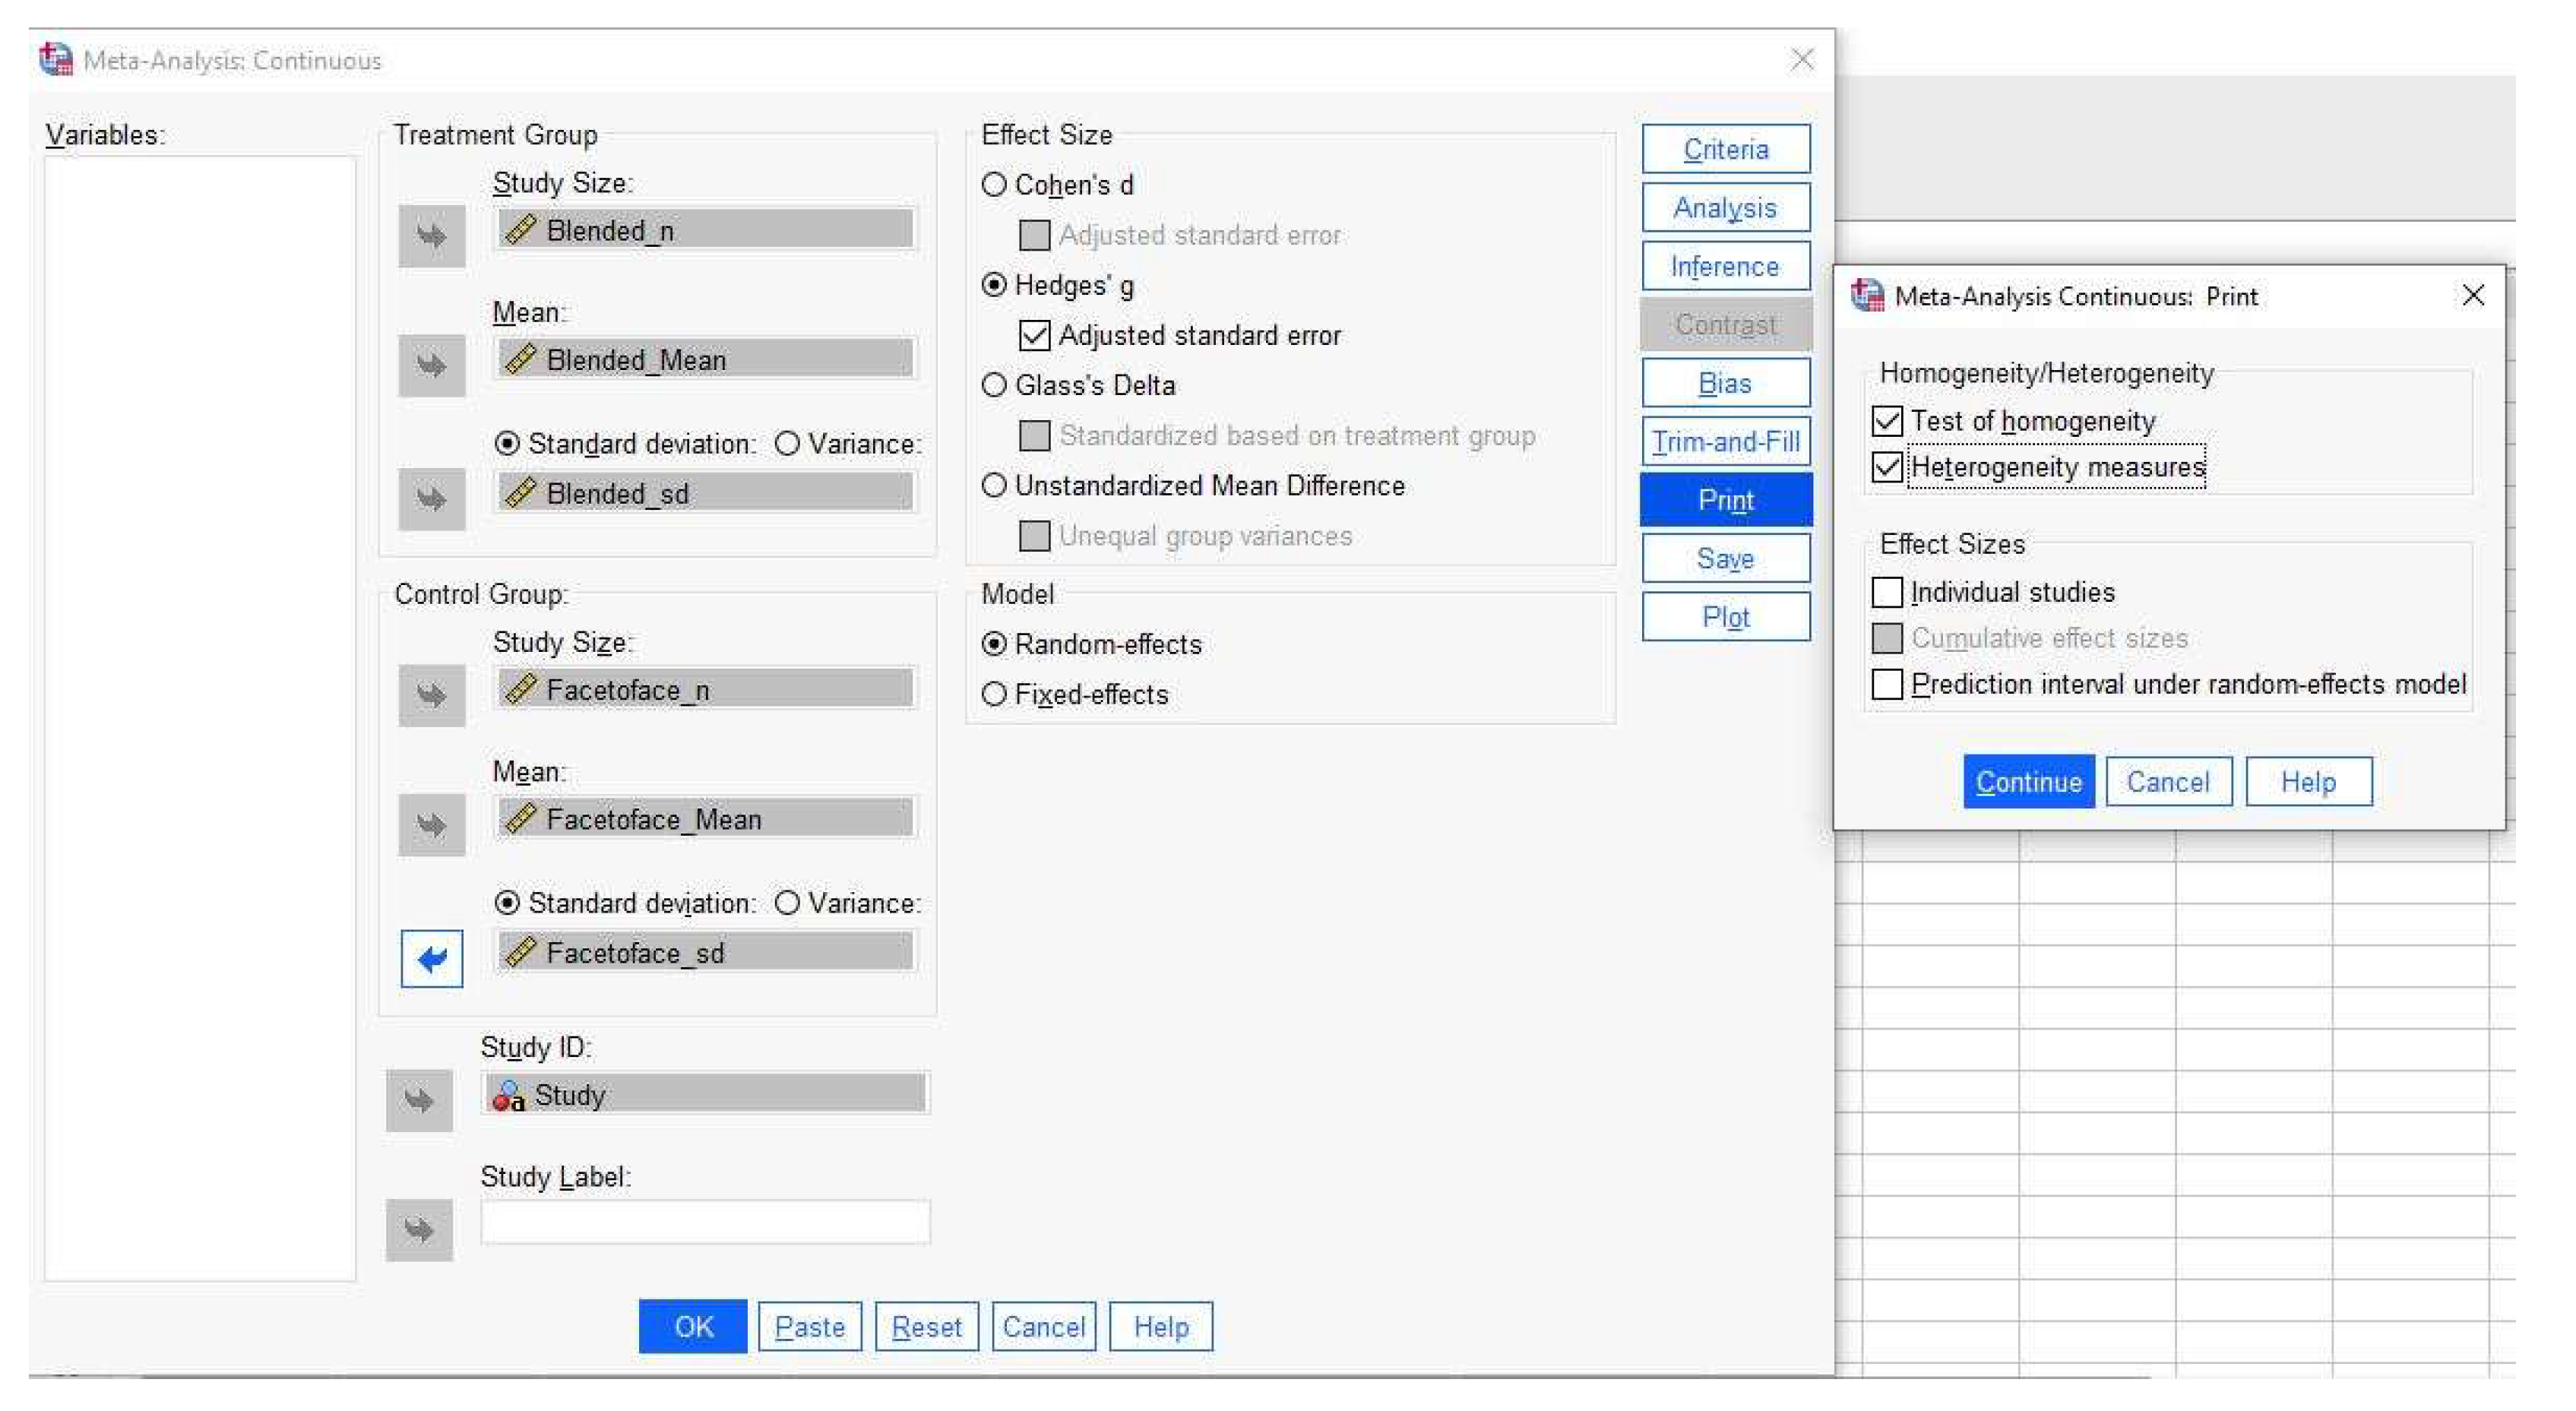The width and height of the screenshot is (2576, 1411).
Task: Uncheck Test of homogeneity checkbox
Action: coord(1887,421)
